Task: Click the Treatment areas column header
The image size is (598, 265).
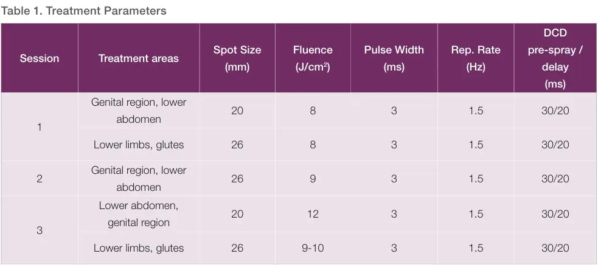Action: pyautogui.click(x=139, y=58)
